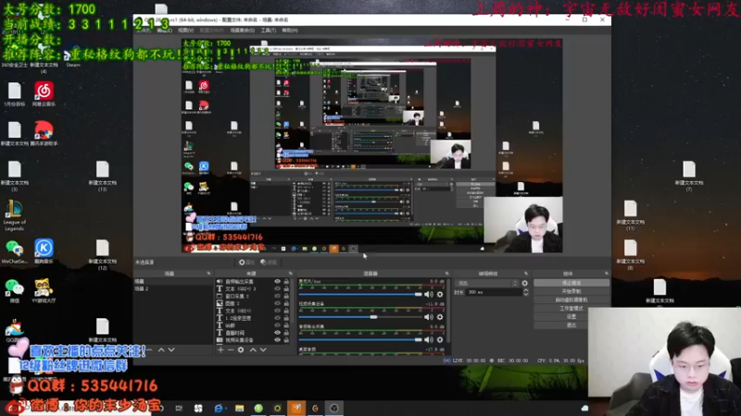741x416 pixels.
Task: Open the 工具(T) menu
Action: pos(269,31)
